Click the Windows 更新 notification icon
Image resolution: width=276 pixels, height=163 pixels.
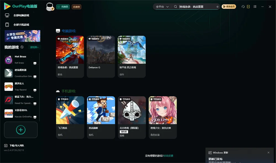coord(210,153)
